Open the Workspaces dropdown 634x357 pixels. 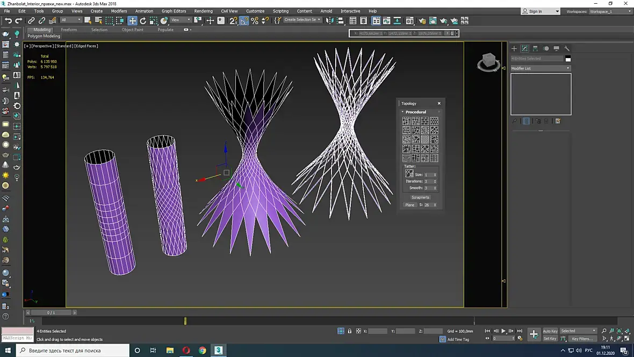[x=609, y=11]
